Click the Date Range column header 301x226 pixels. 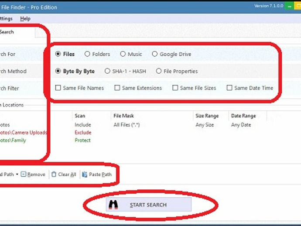[x=243, y=116]
